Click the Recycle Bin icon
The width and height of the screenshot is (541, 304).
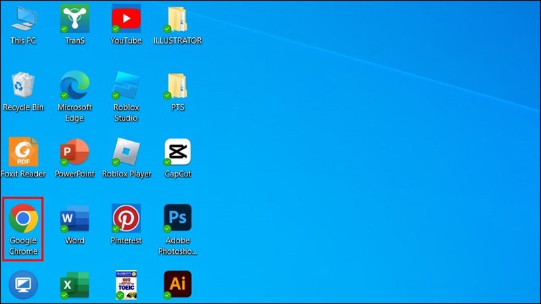point(23,86)
